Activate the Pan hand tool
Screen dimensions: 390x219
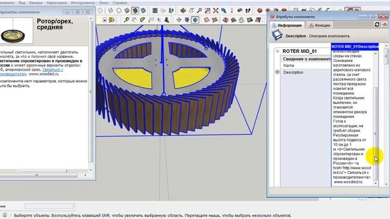191,10
